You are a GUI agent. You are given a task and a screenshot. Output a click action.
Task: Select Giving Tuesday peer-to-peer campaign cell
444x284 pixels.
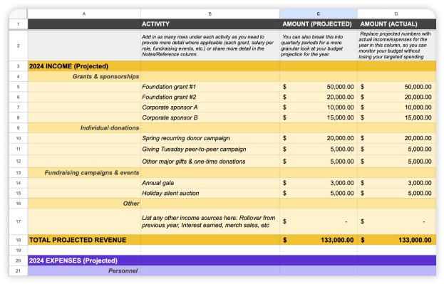tap(210, 149)
